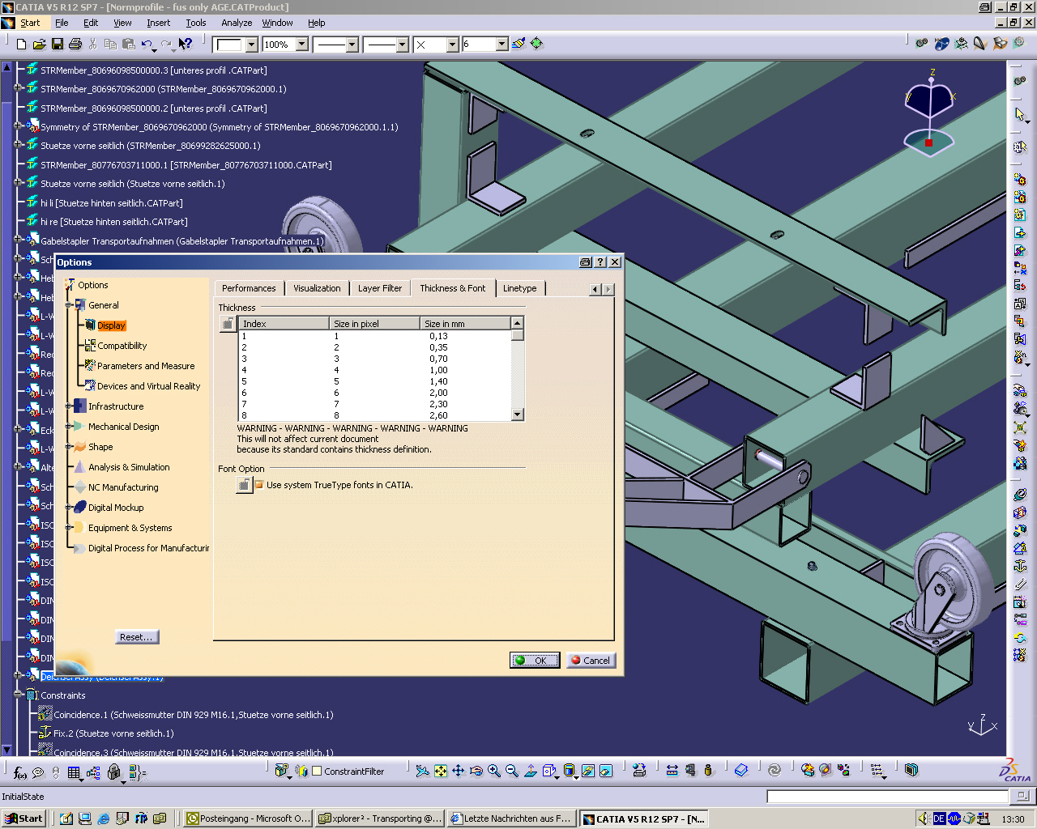
Task: Click the Zoom In magnifier icon
Action: click(x=494, y=771)
